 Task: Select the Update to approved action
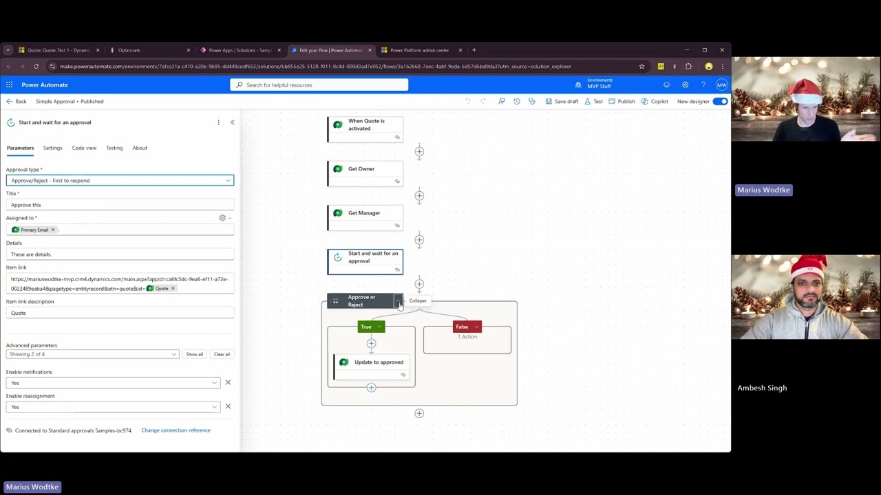pyautogui.click(x=371, y=366)
